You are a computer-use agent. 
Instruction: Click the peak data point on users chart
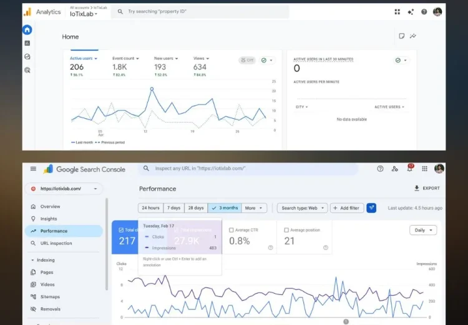pyautogui.click(x=152, y=89)
